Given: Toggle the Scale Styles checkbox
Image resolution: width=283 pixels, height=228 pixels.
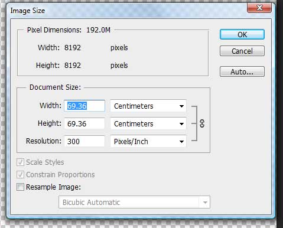Looking at the screenshot, I should (x=20, y=162).
